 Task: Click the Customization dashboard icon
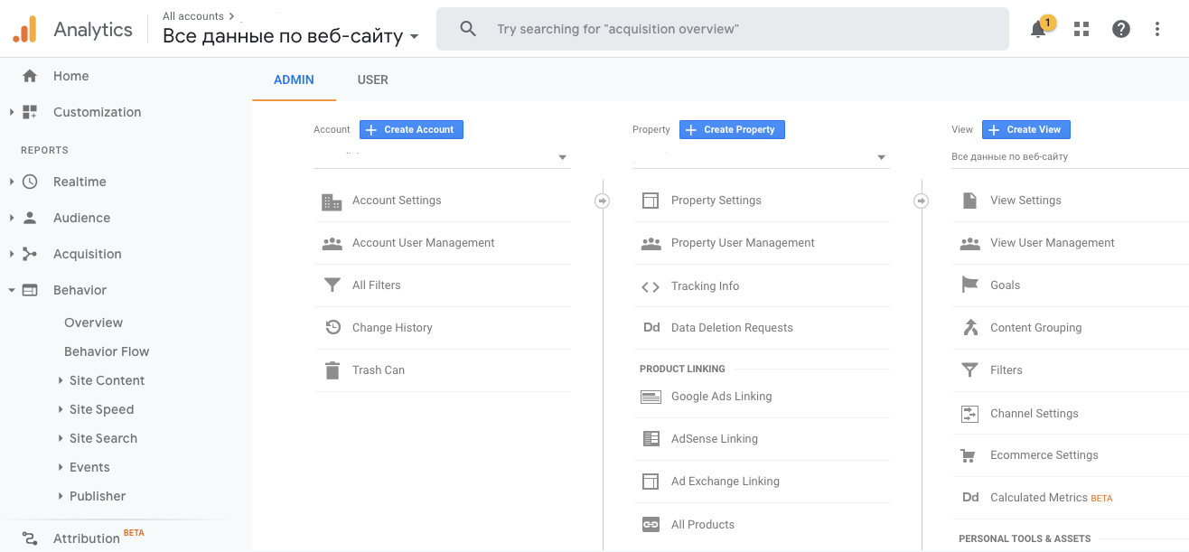coord(30,112)
